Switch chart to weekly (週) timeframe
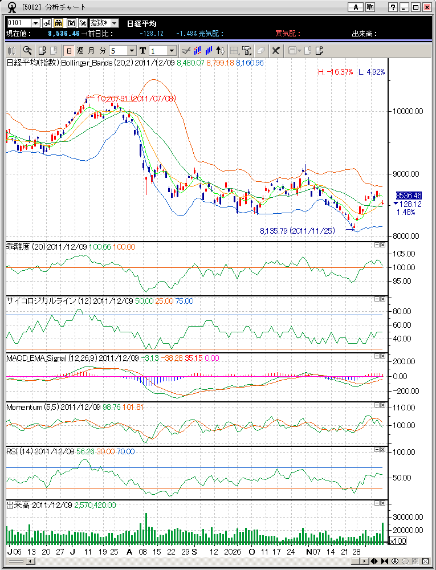Image resolution: width=436 pixels, height=570 pixels. 80,50
